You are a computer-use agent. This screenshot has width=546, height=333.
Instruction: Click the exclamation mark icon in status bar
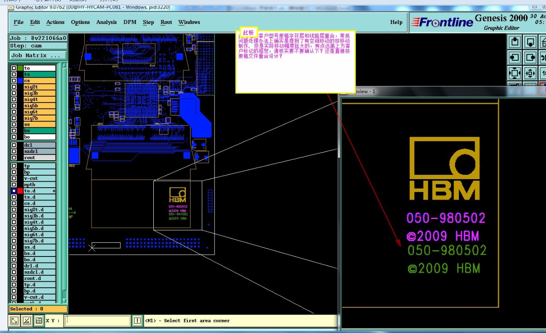[137, 321]
